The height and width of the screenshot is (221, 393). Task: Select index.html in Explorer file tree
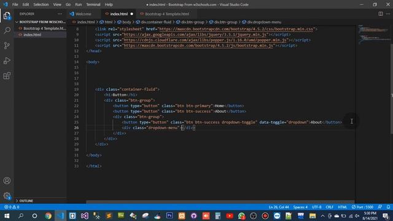(41, 34)
